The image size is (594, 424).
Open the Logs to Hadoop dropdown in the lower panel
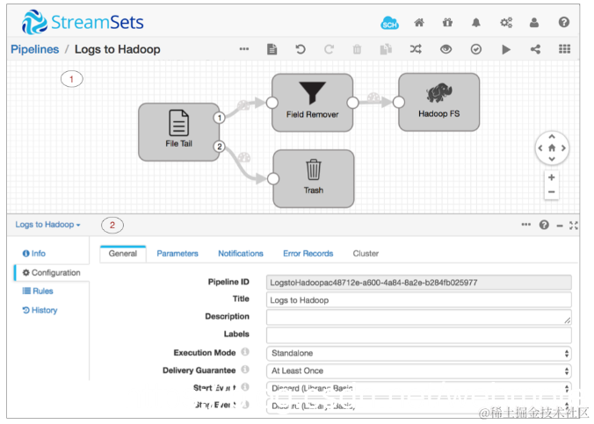[47, 225]
